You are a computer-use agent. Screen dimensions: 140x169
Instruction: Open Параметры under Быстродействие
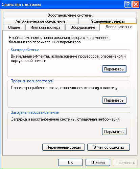point(114,69)
